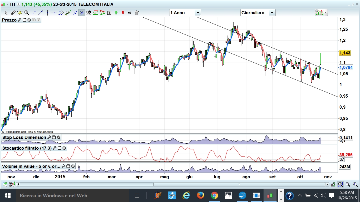
Task: Click the trash bin delete objects icon
Action: click(x=137, y=13)
